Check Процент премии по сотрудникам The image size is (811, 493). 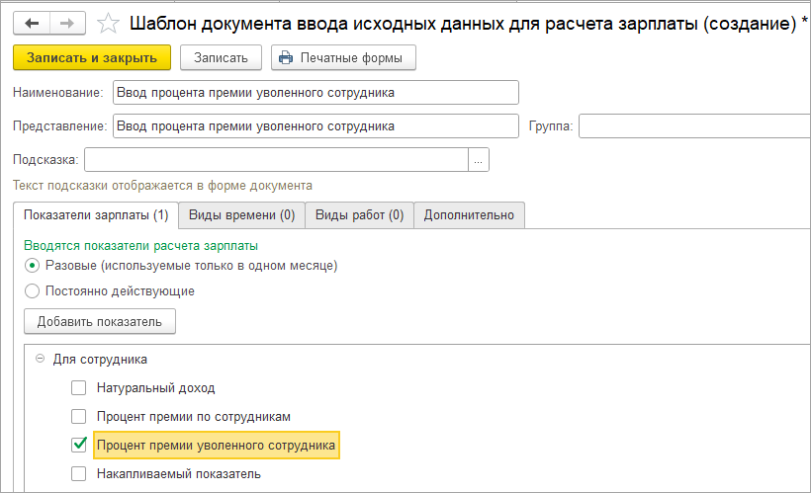(x=79, y=417)
